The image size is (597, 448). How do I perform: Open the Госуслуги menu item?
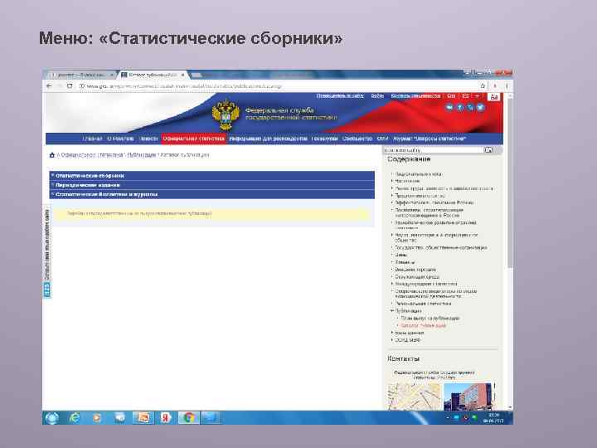(x=324, y=139)
